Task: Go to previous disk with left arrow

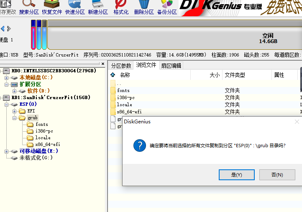Action: pyautogui.click(x=3, y=29)
